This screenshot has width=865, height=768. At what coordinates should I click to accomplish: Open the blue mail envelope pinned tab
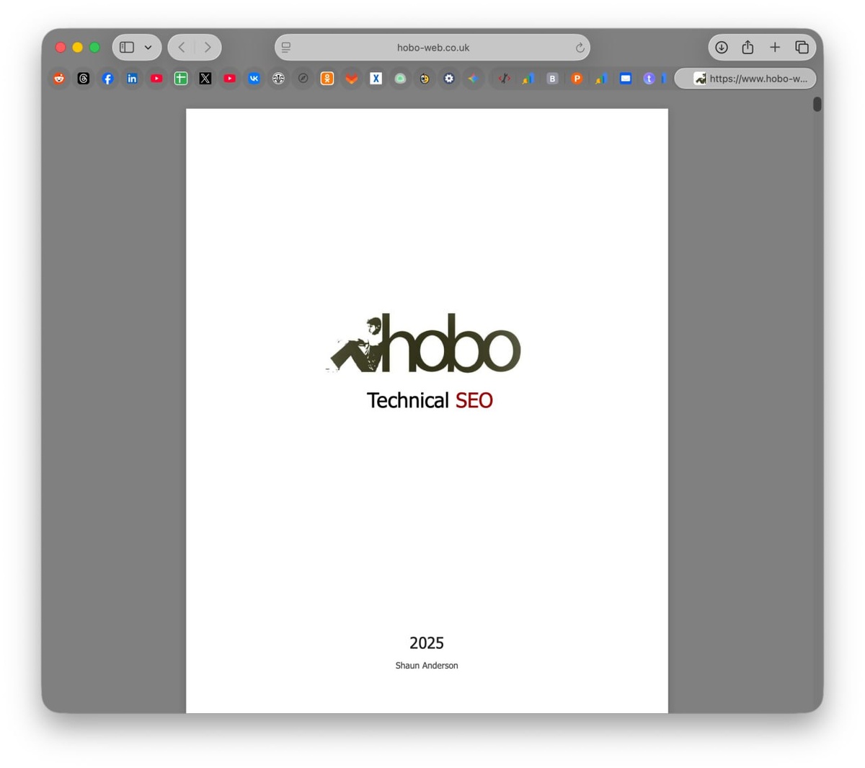click(626, 79)
